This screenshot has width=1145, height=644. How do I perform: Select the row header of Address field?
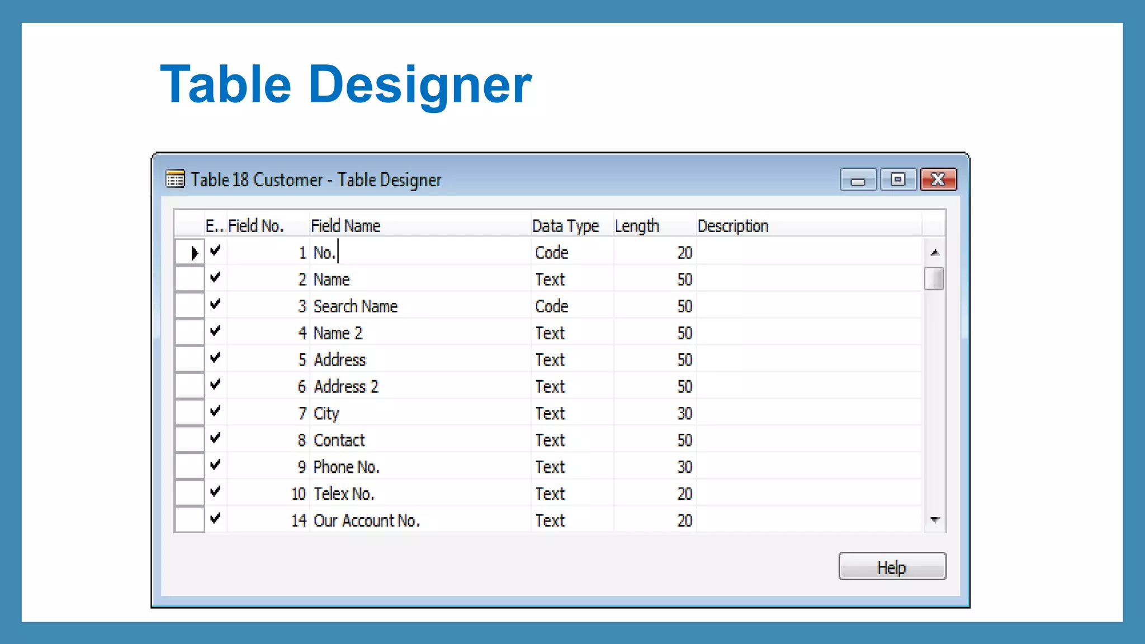click(190, 359)
